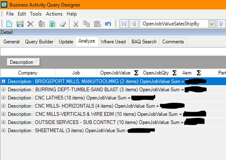Expand the BURRING DEPT-TUMBLE-SAND BLAST group
The image size is (226, 160).
pyautogui.click(x=3, y=90)
